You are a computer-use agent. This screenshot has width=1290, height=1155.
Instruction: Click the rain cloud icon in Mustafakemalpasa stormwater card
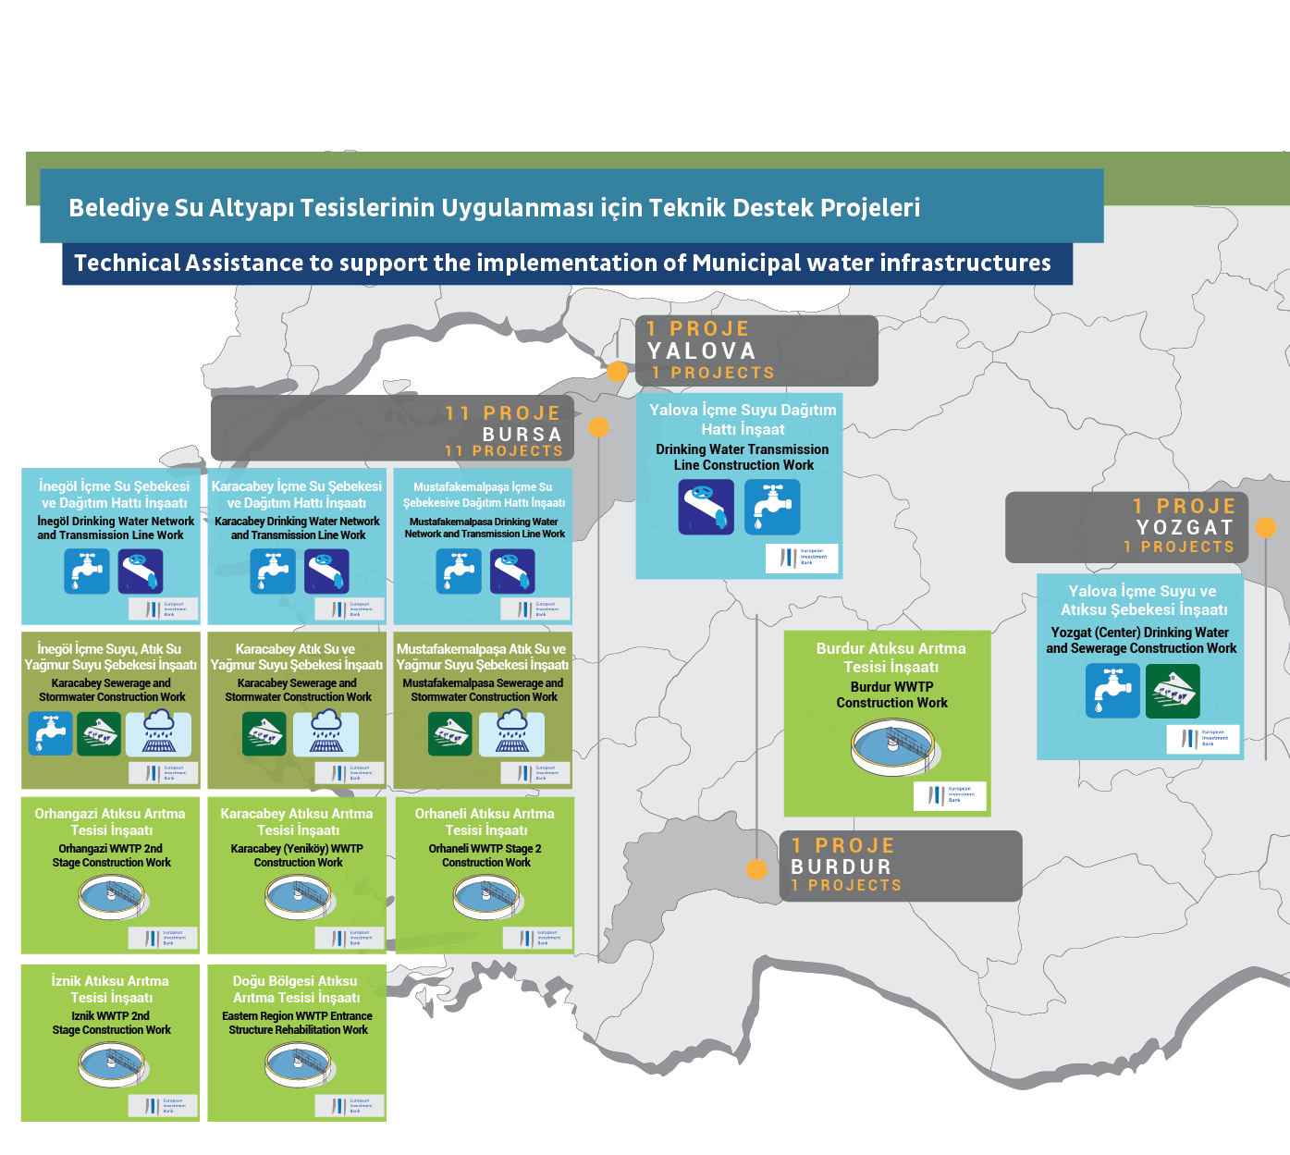pyautogui.click(x=511, y=734)
